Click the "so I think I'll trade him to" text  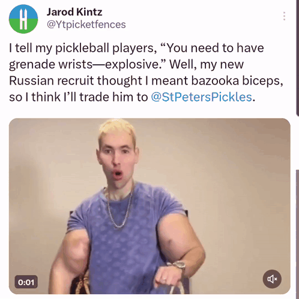tap(79, 97)
